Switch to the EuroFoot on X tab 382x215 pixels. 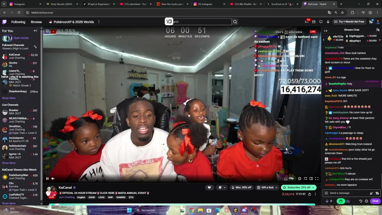[282, 4]
